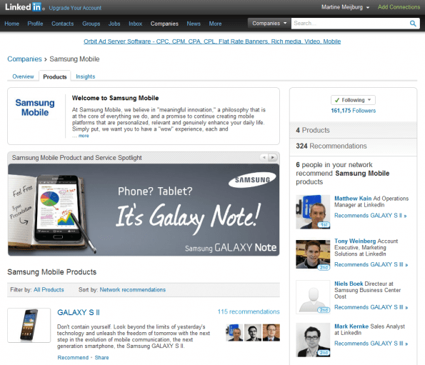The width and height of the screenshot is (425, 365).
Task: Open the Companies search scope dropdown
Action: pos(269,24)
